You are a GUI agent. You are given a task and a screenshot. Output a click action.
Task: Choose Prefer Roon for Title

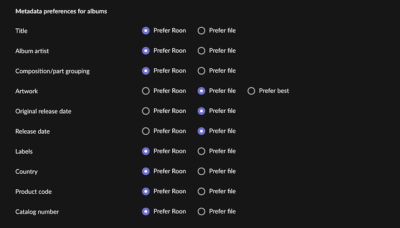[x=146, y=31]
